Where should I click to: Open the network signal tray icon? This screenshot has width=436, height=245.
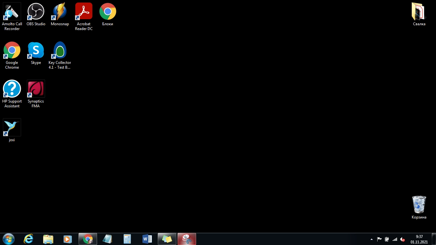pos(395,239)
